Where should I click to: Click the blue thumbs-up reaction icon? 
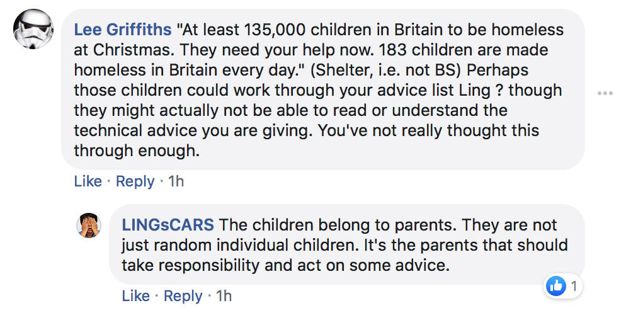coord(556,286)
